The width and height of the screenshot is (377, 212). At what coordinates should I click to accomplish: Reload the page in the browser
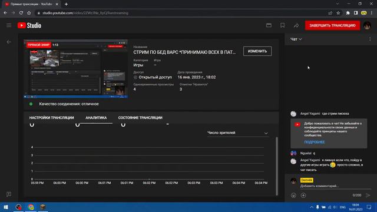[21, 13]
